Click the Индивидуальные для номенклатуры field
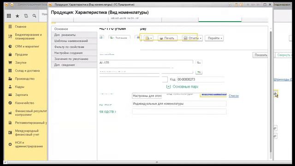Viewport: 295px width, 166px height. (179, 104)
